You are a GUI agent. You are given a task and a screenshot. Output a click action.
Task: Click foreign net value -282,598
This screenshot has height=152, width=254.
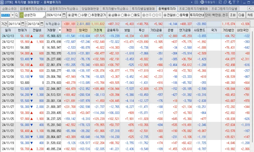[x=84, y=107]
